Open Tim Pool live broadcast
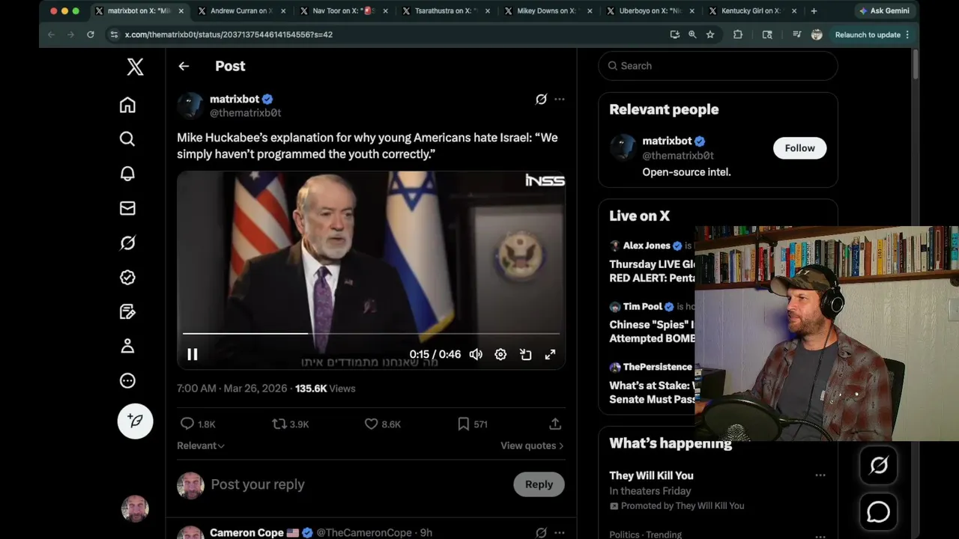The width and height of the screenshot is (959, 539). tap(652, 324)
